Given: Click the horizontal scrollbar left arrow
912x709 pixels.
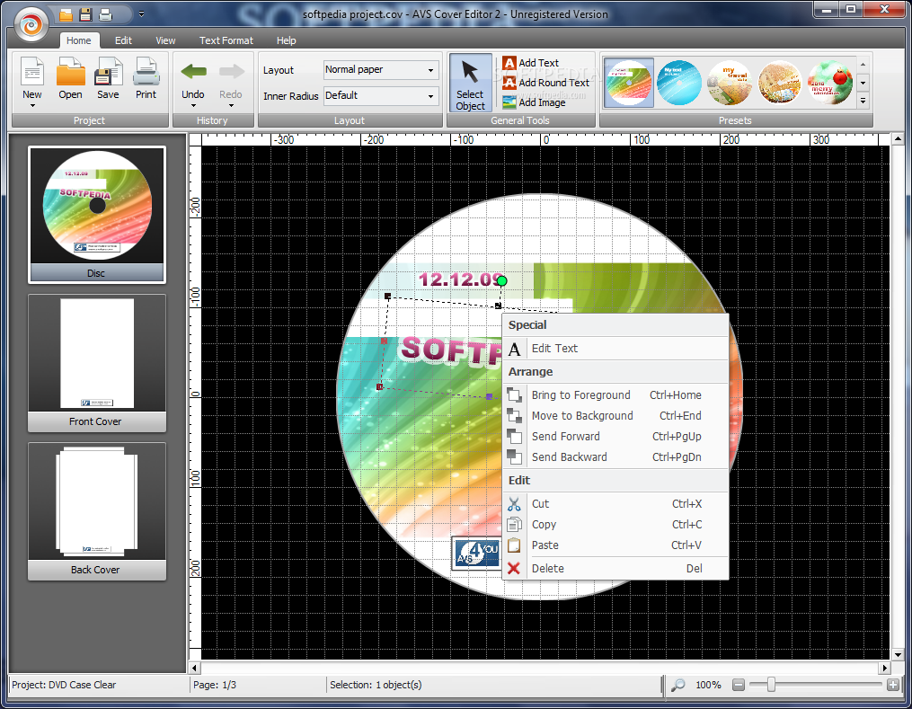Looking at the screenshot, I should coord(195,668).
